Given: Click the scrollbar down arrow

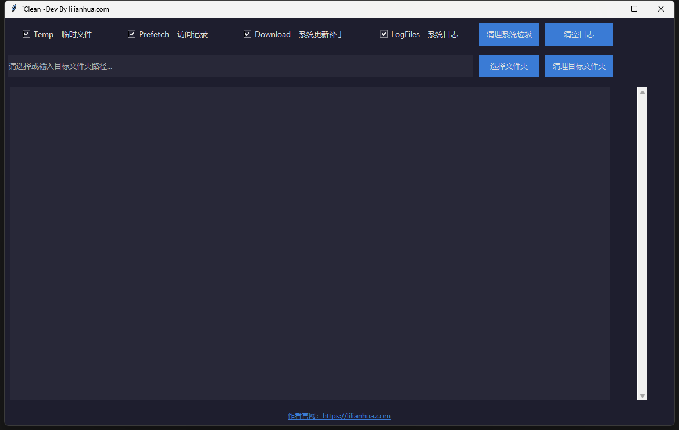Looking at the screenshot, I should pyautogui.click(x=642, y=396).
